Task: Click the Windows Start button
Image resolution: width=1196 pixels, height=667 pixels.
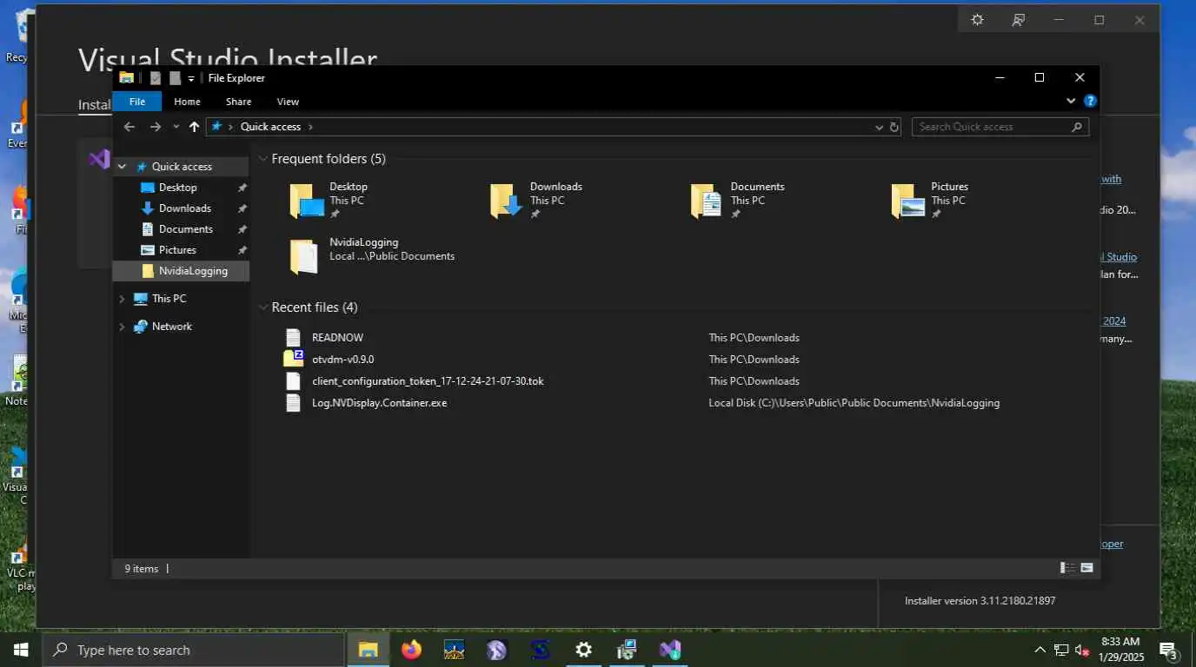Action: (21, 650)
